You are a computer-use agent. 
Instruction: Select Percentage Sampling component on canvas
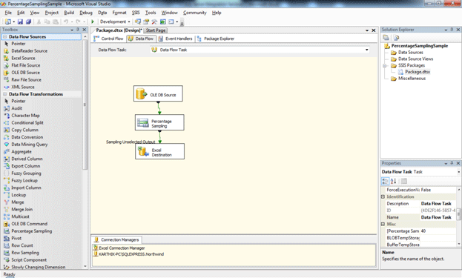[x=159, y=122]
